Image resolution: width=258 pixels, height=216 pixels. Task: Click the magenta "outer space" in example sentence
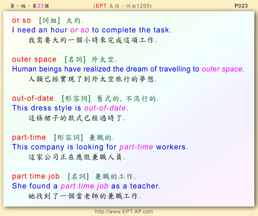pyautogui.click(x=223, y=69)
